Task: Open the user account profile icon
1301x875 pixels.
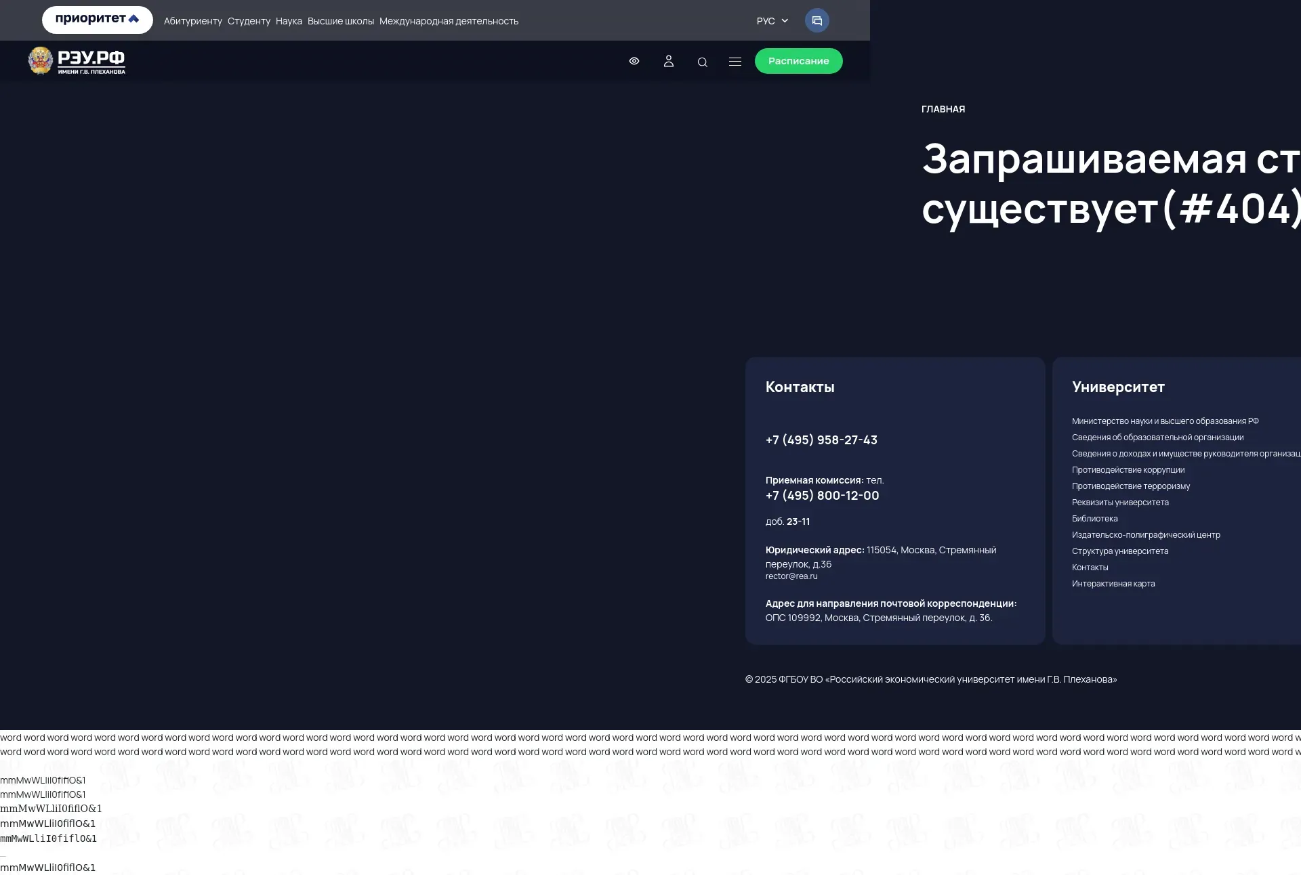Action: 669,61
